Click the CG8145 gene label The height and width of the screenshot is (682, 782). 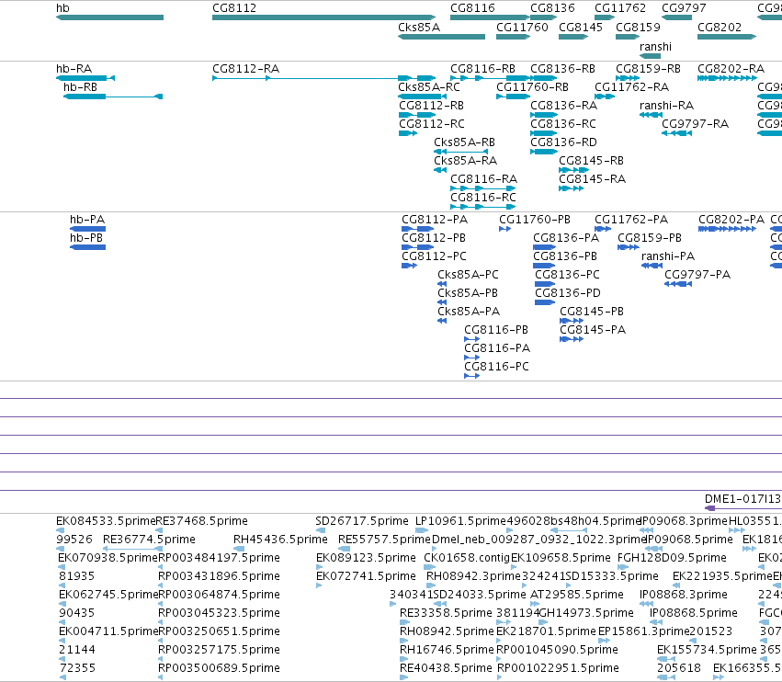(581, 27)
